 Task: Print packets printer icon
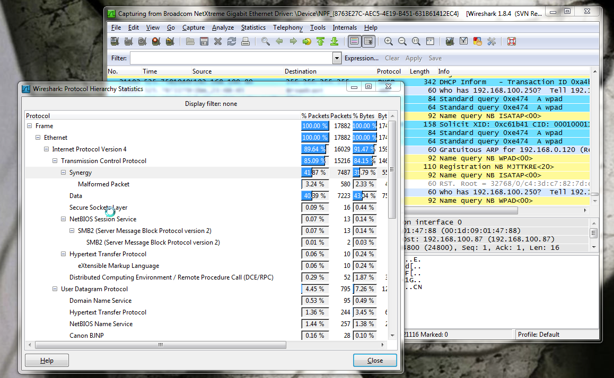click(x=245, y=41)
